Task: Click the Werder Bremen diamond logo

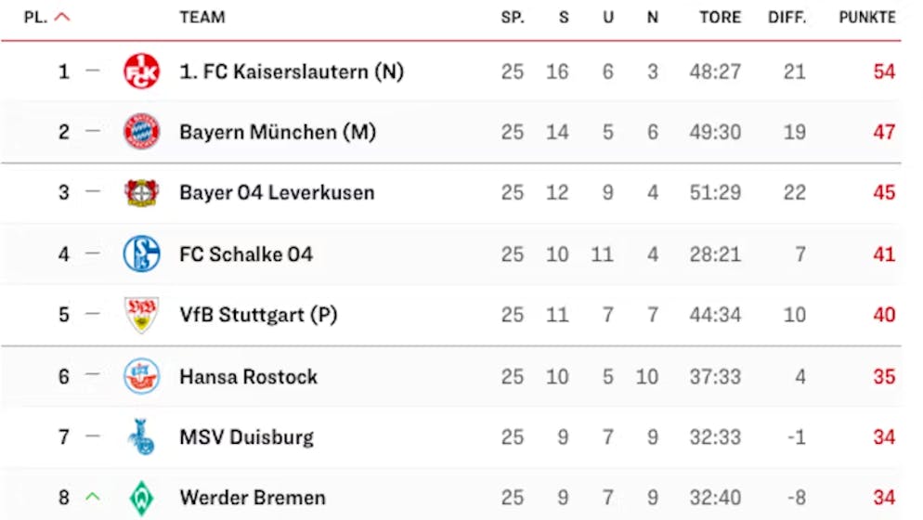Action: [142, 498]
